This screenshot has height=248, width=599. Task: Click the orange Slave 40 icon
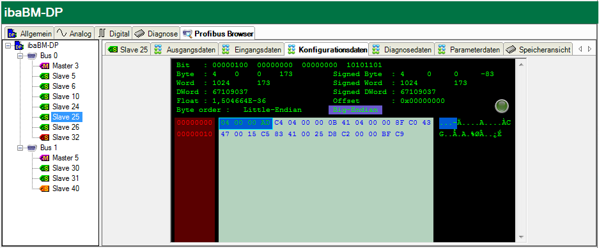coord(45,189)
